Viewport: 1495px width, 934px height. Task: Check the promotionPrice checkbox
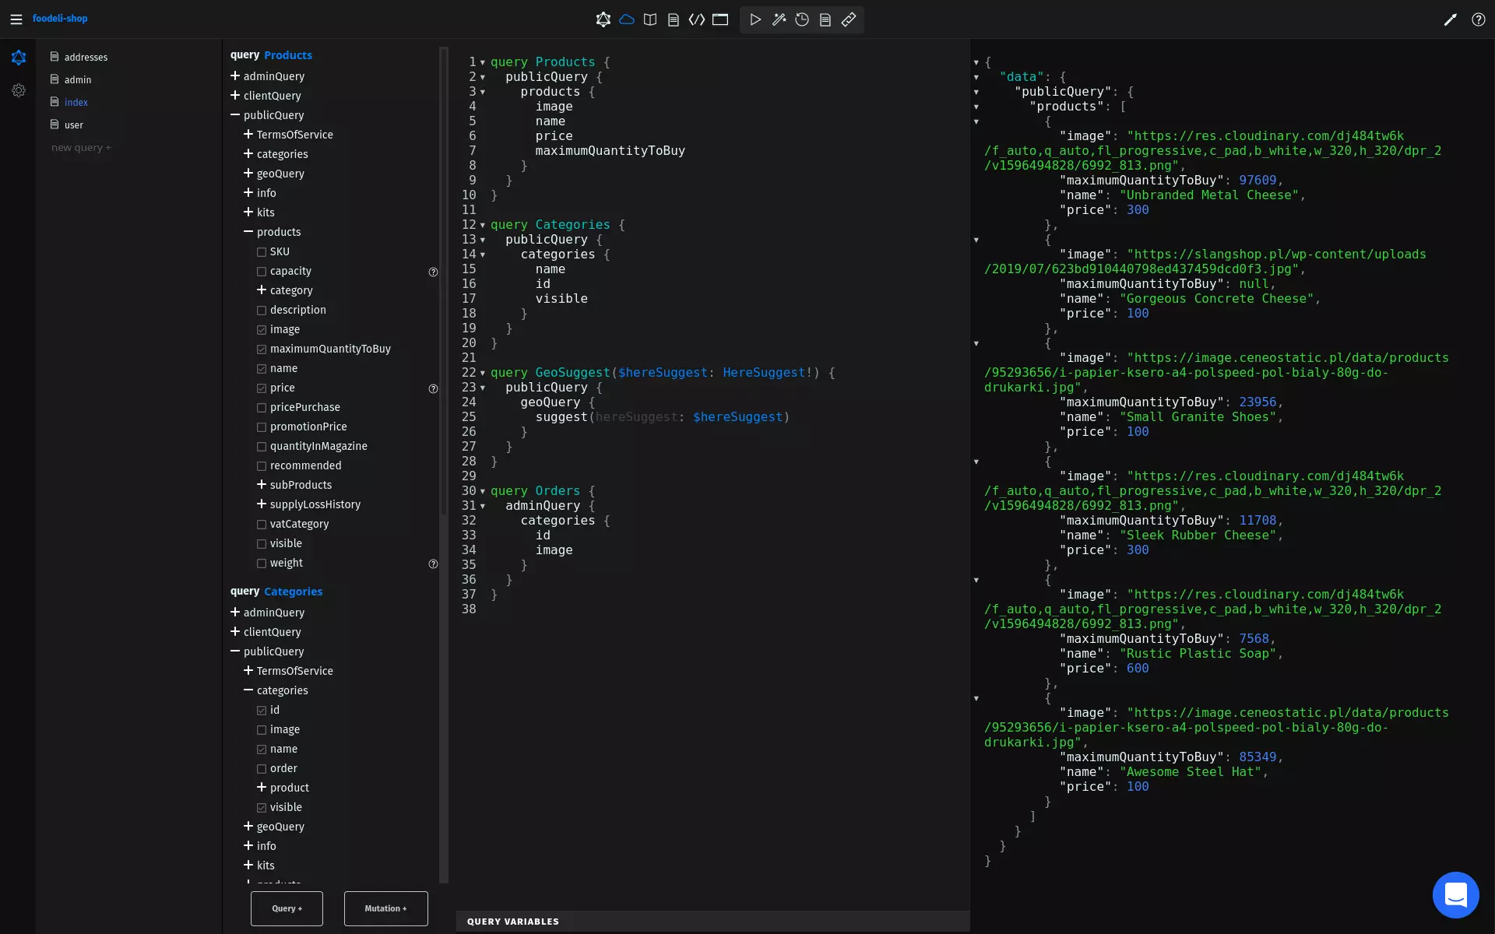point(262,427)
